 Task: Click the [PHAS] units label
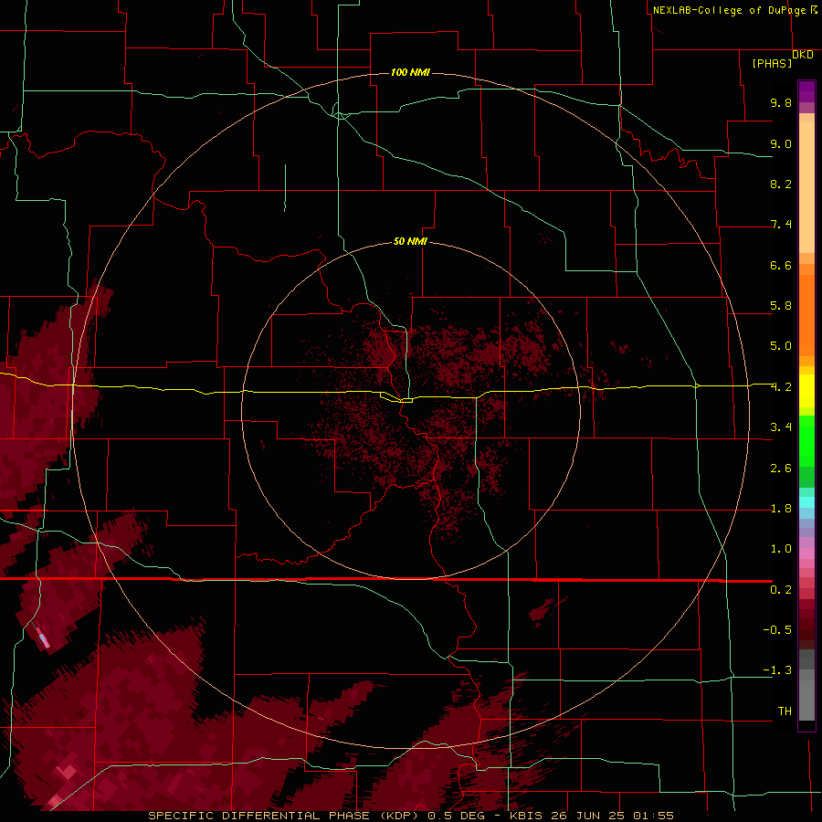[772, 64]
